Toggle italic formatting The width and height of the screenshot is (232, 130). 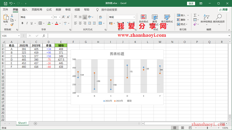pos(27,23)
